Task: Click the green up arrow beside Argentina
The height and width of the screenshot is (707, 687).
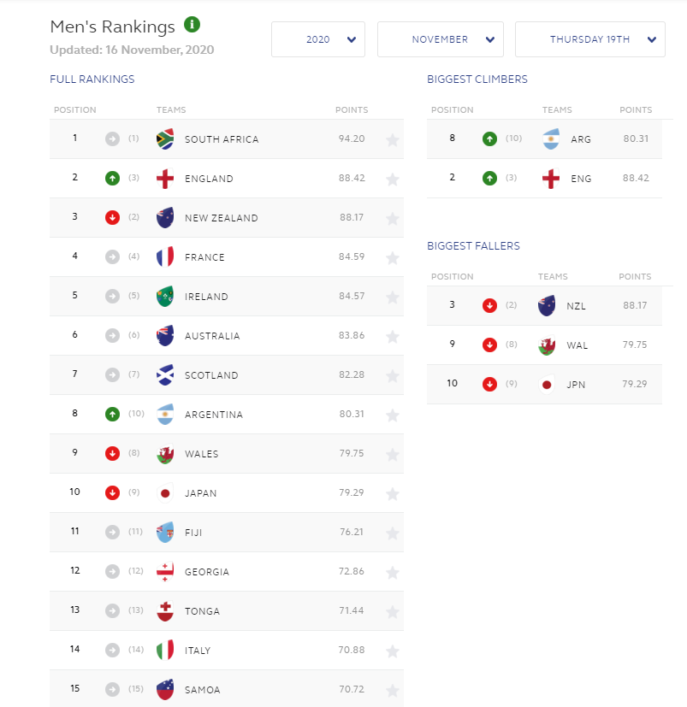Action: [112, 415]
